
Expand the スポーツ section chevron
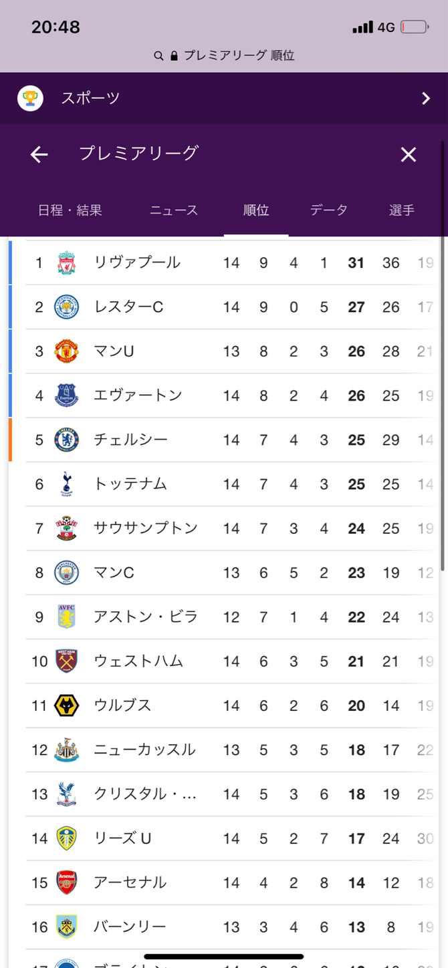[x=426, y=99]
